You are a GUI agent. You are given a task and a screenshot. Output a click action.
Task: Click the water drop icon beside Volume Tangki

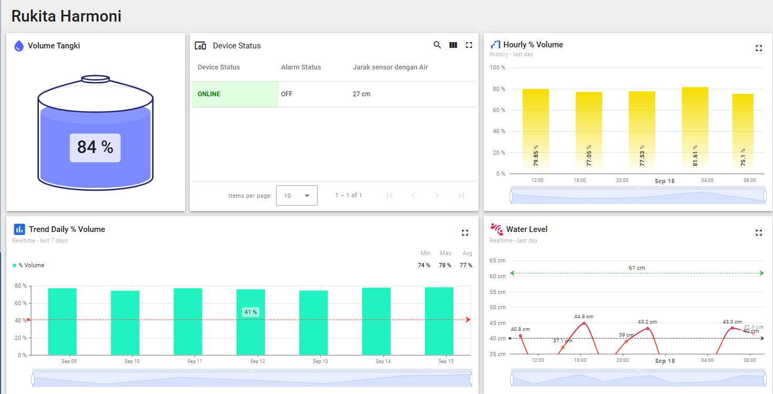point(19,46)
